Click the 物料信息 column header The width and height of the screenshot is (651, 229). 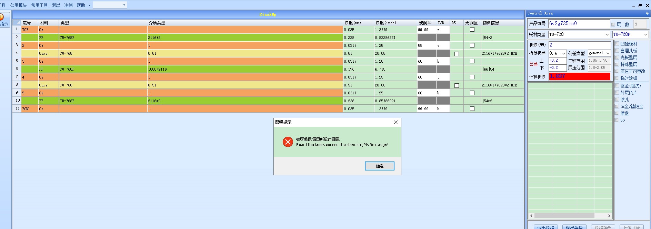[502, 23]
